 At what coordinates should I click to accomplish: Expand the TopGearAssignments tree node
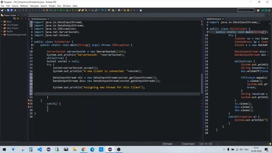pos(2,35)
